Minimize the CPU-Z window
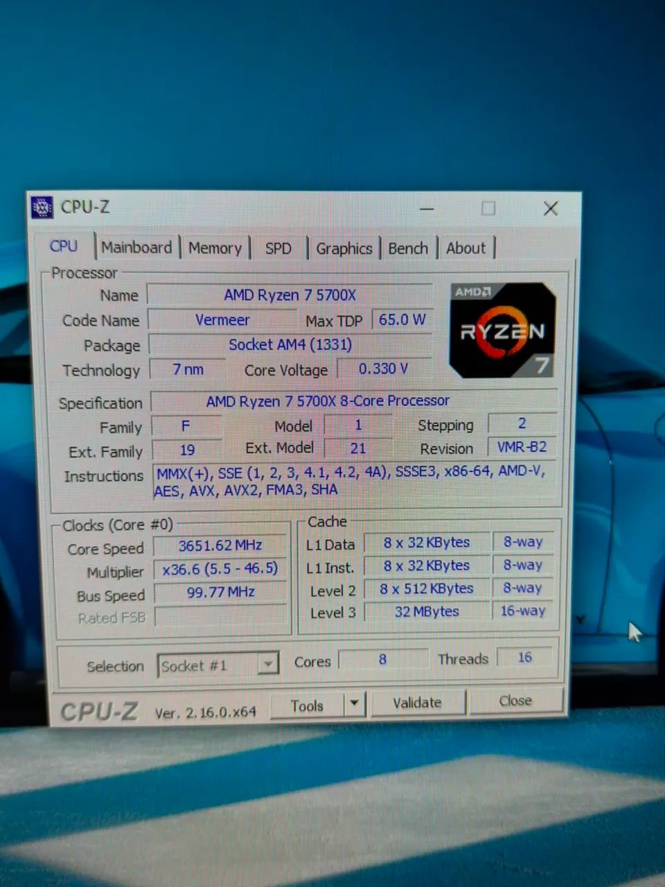The image size is (665, 887). coord(427,209)
